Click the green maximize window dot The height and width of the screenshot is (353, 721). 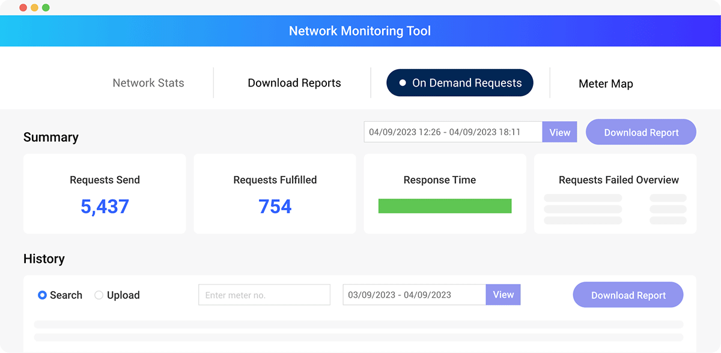point(46,8)
